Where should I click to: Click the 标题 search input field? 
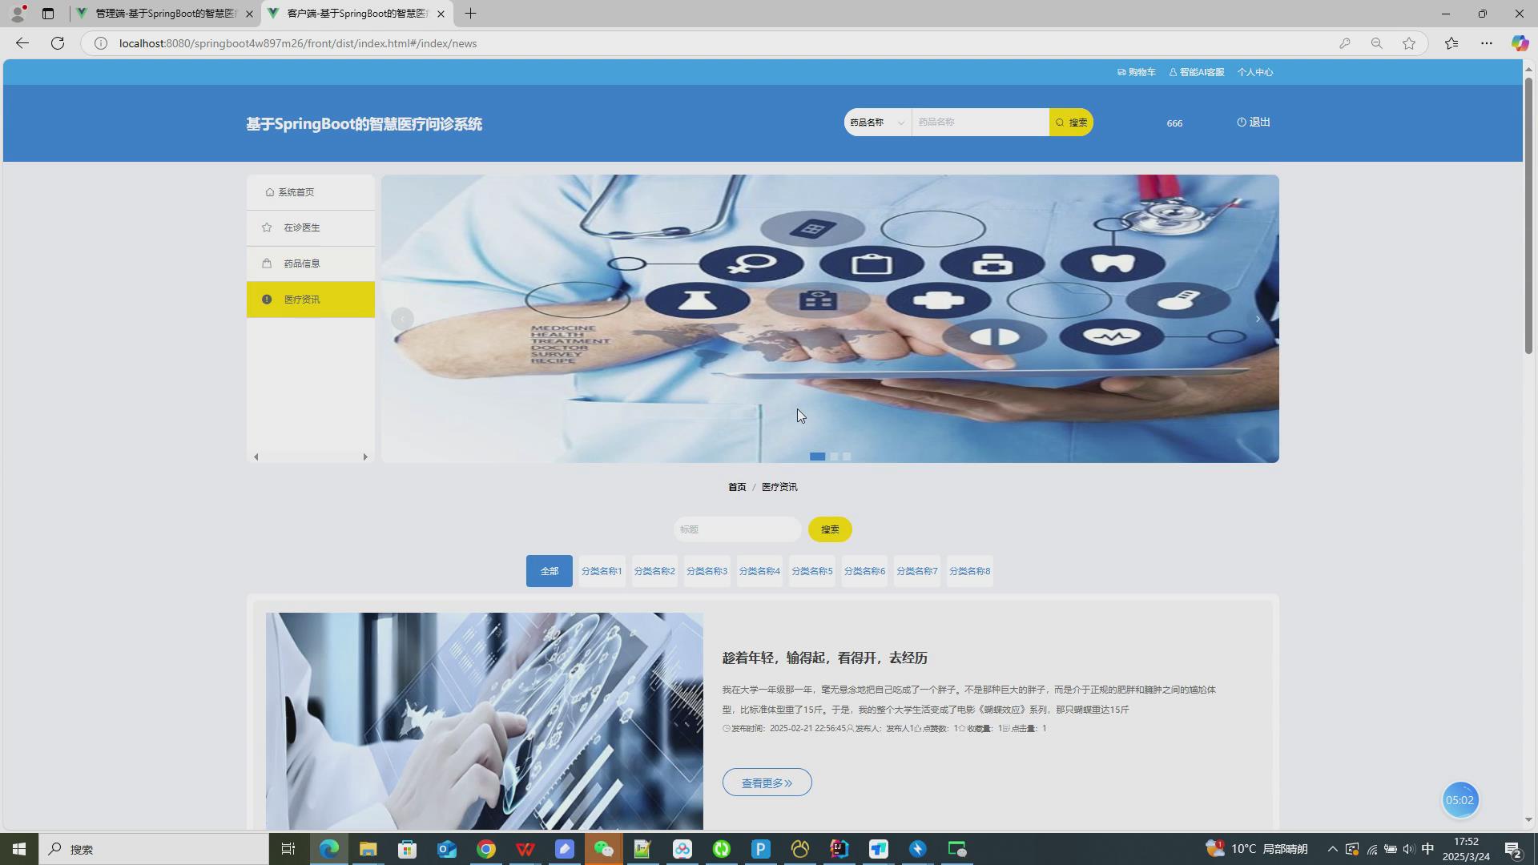(736, 529)
